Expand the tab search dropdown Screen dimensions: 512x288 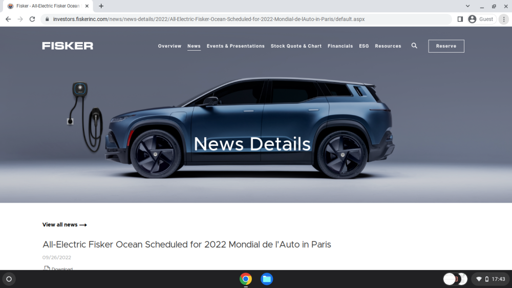467,6
